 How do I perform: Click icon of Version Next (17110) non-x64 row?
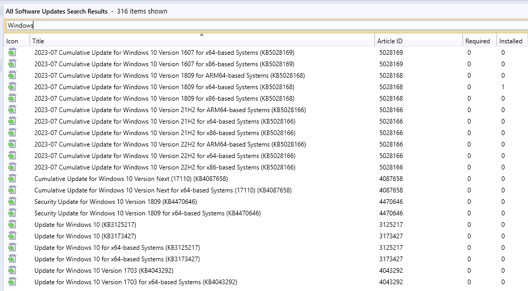pos(12,179)
